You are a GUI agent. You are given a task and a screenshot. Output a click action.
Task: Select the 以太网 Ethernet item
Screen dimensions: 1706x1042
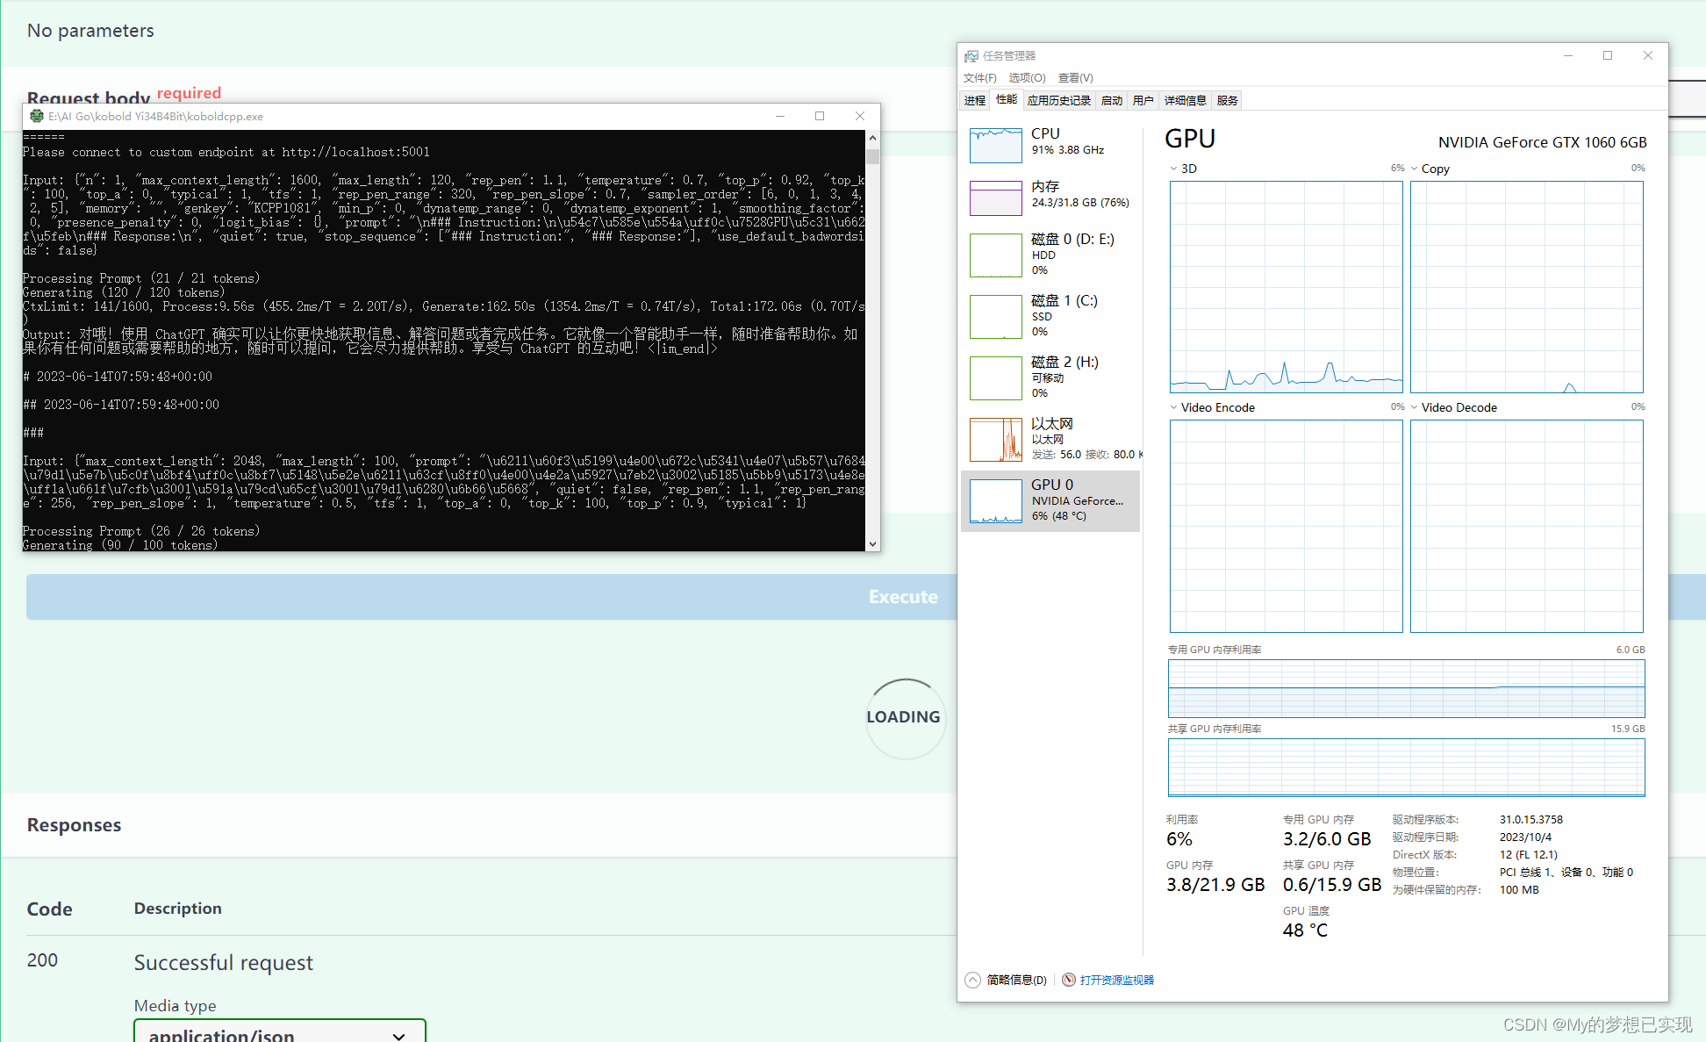point(1050,439)
